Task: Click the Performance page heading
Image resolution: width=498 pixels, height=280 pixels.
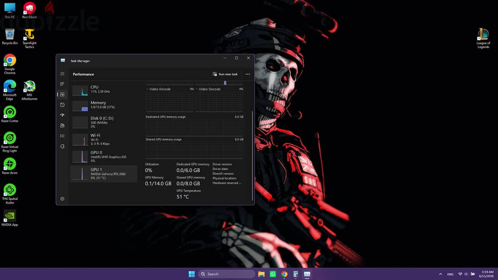Action: (x=83, y=74)
